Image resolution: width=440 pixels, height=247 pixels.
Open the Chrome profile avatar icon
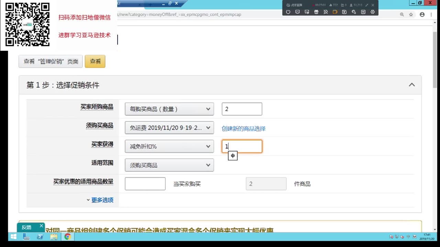tap(422, 14)
